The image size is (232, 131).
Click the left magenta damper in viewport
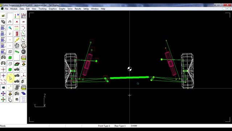pyautogui.click(x=87, y=65)
